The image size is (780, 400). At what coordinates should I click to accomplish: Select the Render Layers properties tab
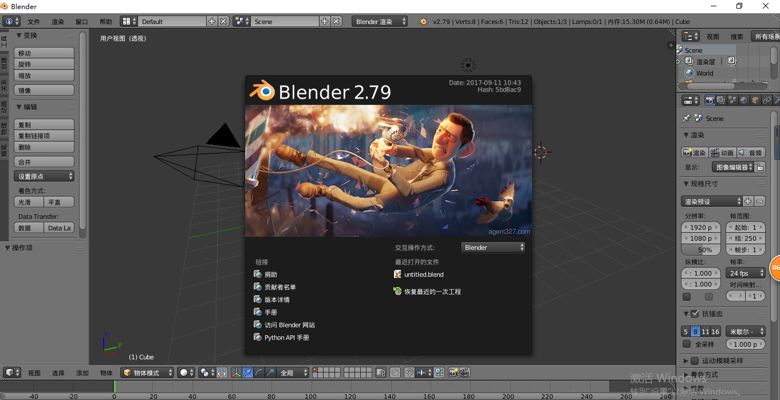(x=721, y=100)
